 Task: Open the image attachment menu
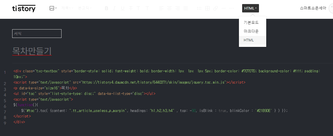(53, 8)
